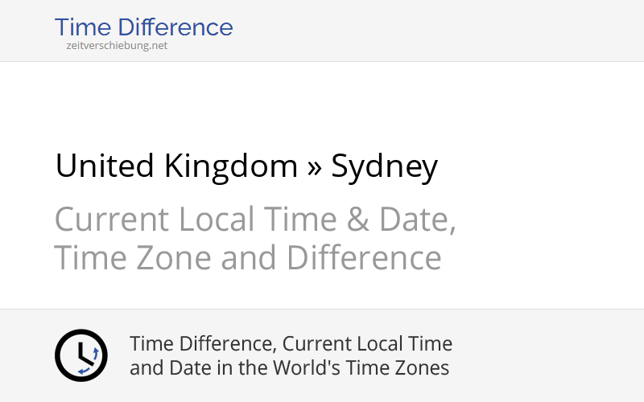Click footer line 'and Date in the World's Time Zones'
This screenshot has height=402, width=644.
coord(289,368)
